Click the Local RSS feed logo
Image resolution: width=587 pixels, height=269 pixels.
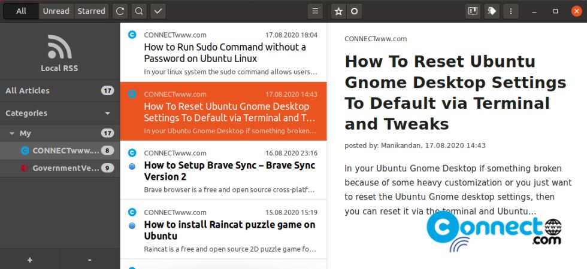tap(59, 47)
